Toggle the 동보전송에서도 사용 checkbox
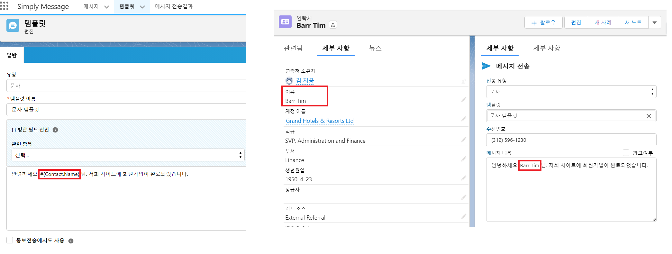This screenshot has width=672, height=254. coord(10,240)
